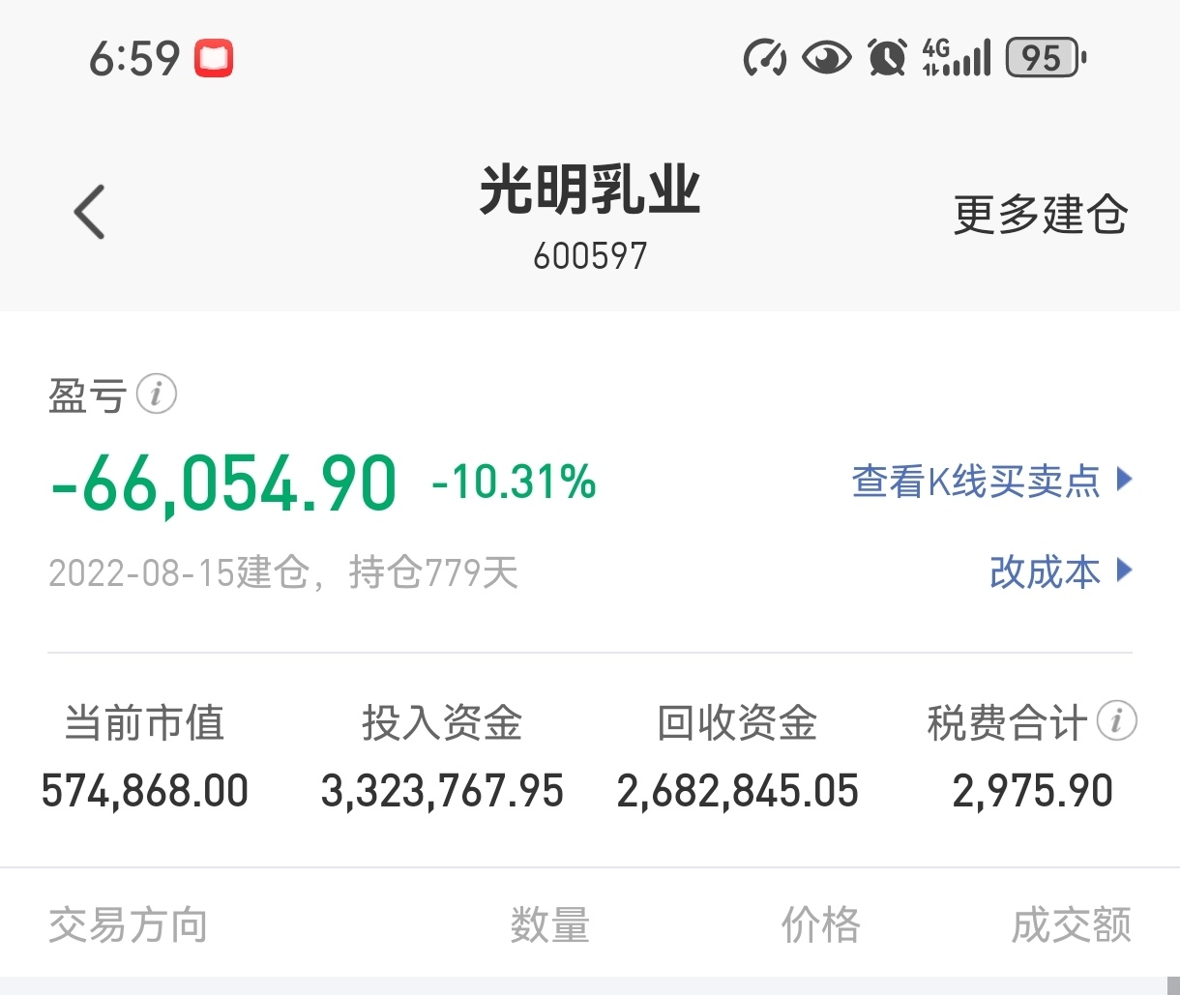Tap the 2022-08-15建仓 holding period text

283,572
